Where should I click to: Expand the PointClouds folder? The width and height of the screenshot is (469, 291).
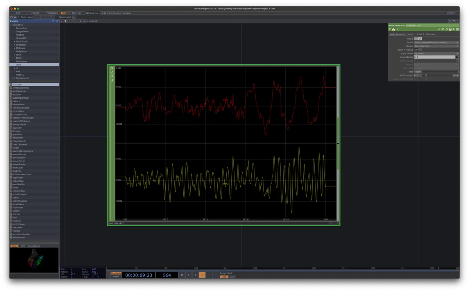(14, 41)
